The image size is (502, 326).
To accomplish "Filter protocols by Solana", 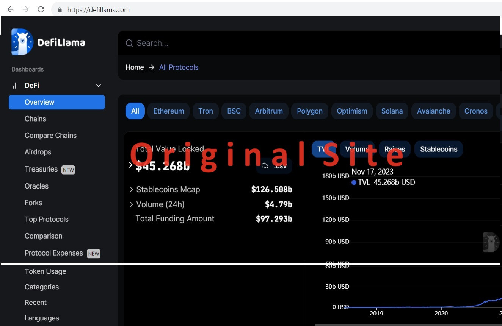I will pos(392,111).
